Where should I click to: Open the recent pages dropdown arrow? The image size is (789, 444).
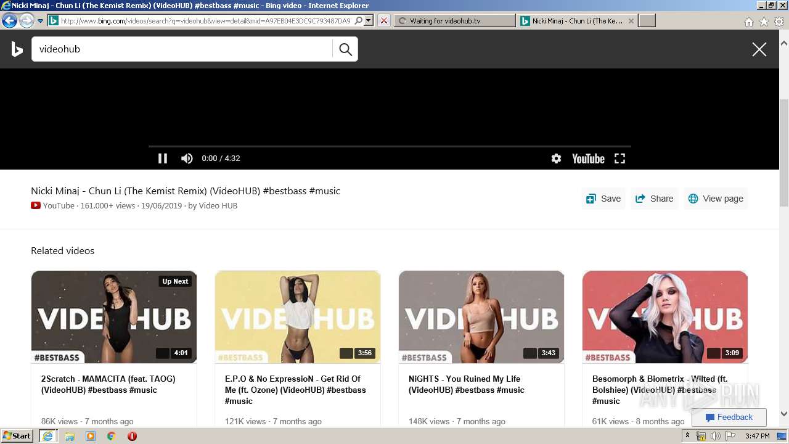pyautogui.click(x=41, y=21)
